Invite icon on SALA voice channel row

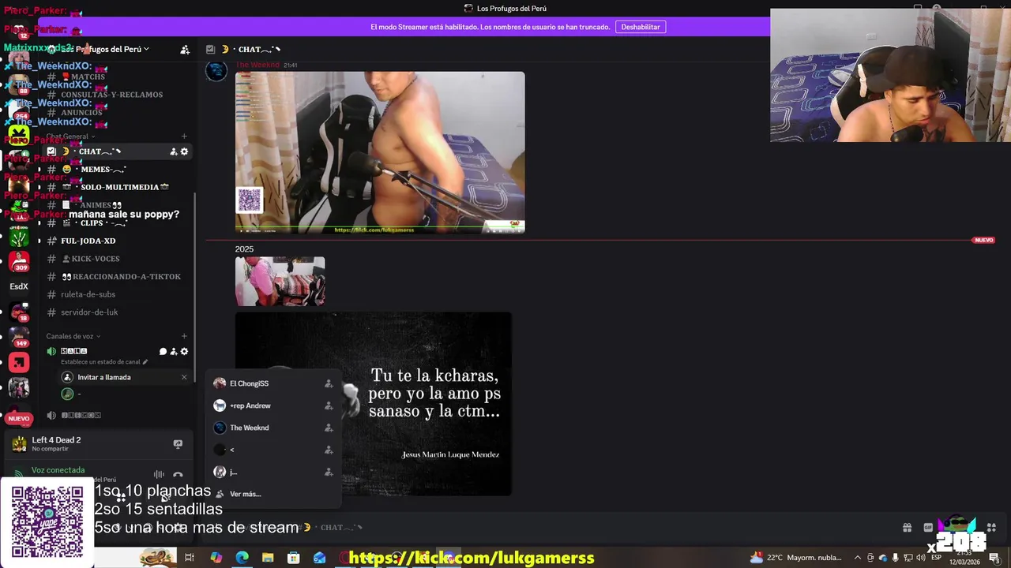(174, 352)
